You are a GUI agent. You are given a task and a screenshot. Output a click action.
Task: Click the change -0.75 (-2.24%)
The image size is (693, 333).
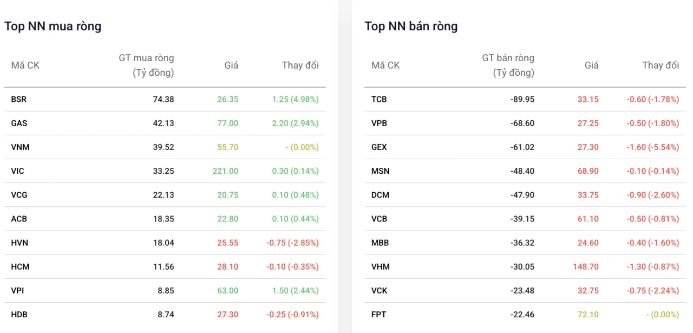coord(653,290)
